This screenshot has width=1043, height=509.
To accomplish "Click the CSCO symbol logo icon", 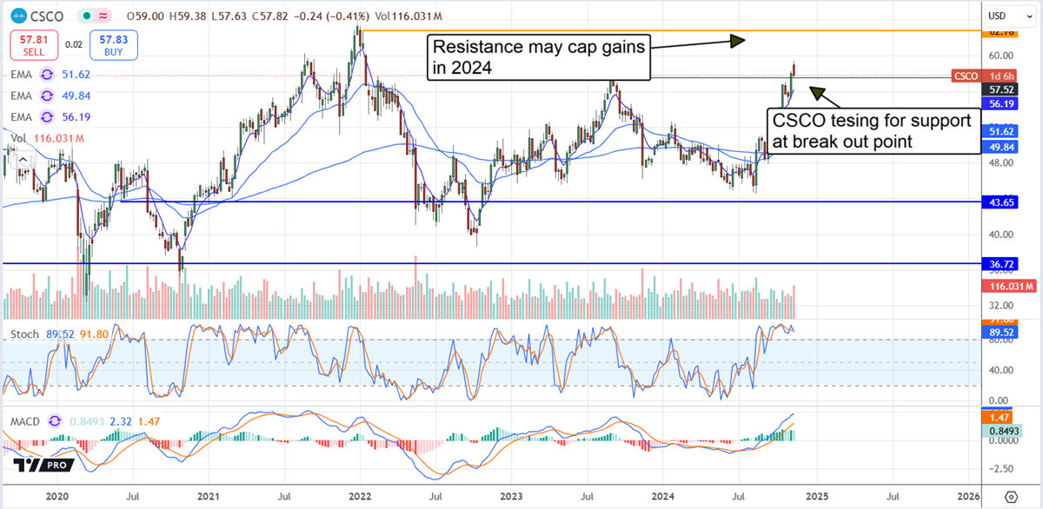I will tap(17, 15).
